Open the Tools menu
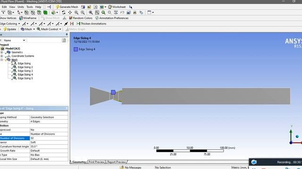 coord(29,7)
